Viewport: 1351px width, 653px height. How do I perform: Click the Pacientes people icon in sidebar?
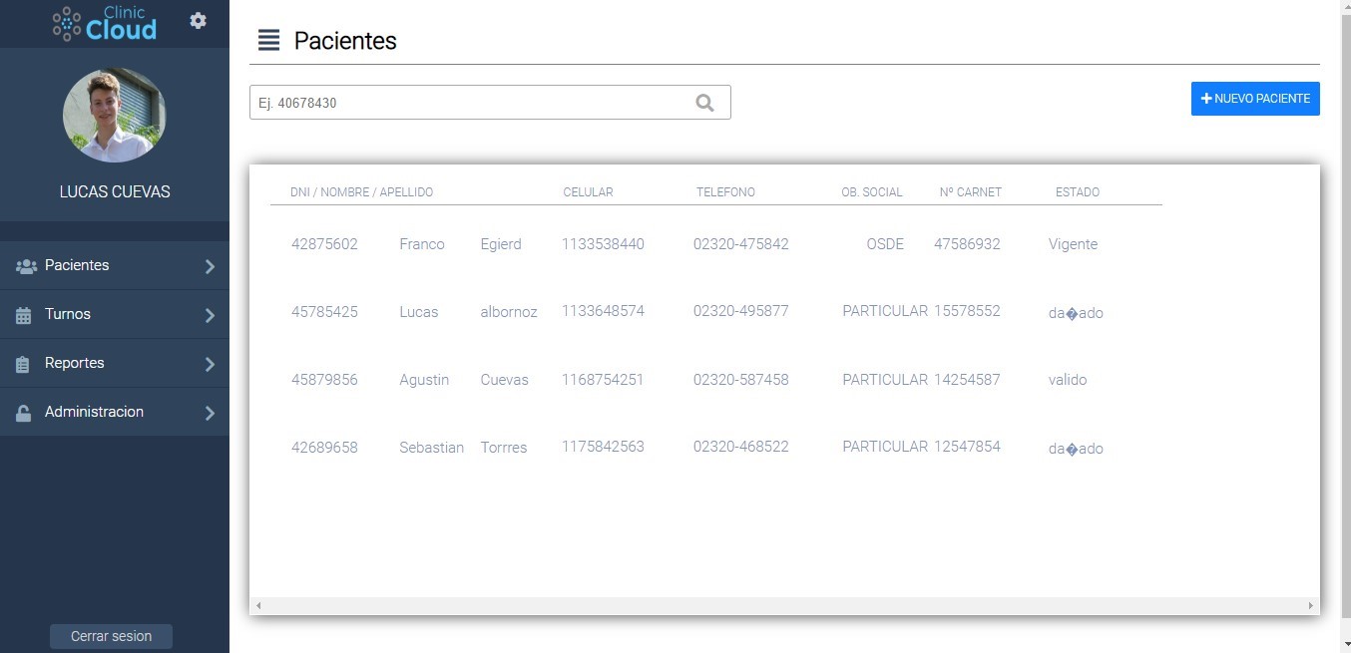pos(27,266)
